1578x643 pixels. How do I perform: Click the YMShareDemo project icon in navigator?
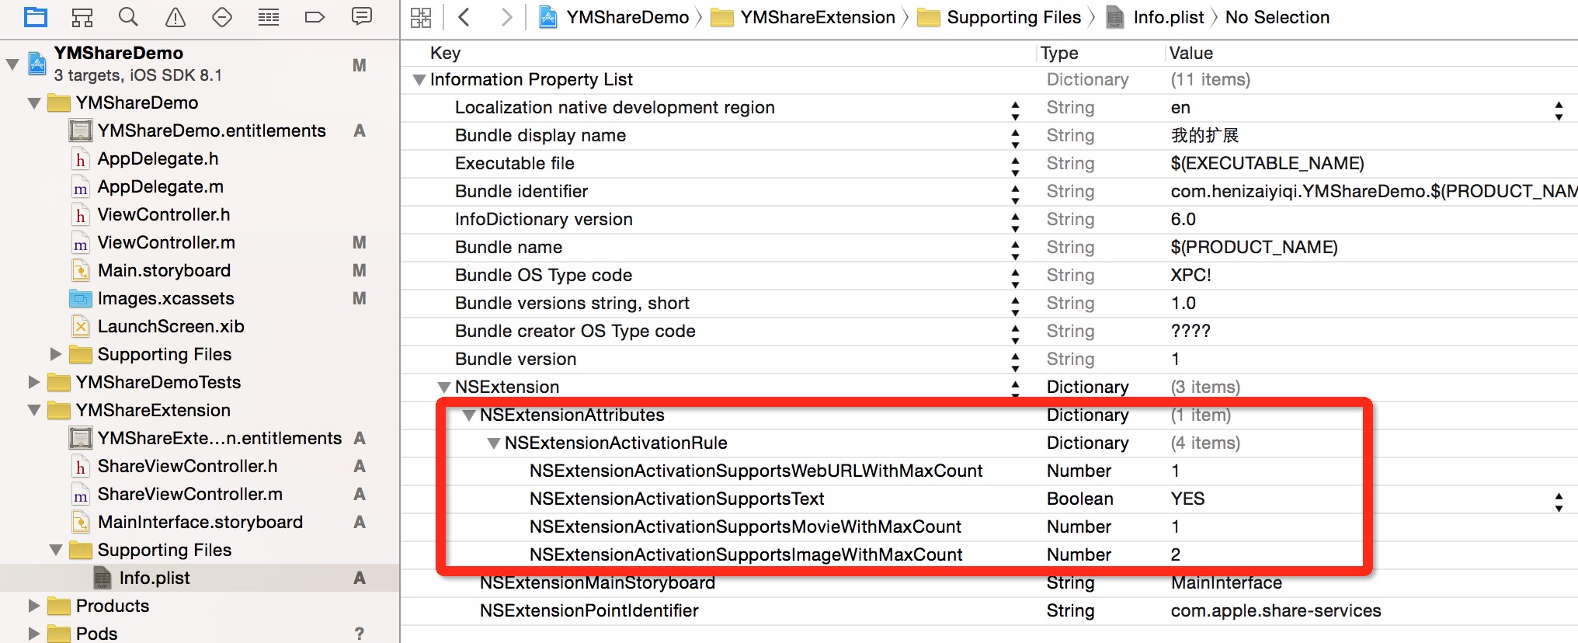[37, 64]
